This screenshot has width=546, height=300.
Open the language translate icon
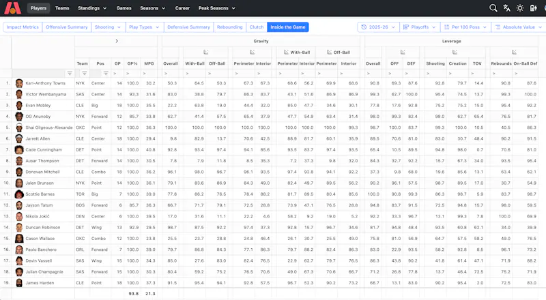[506, 8]
